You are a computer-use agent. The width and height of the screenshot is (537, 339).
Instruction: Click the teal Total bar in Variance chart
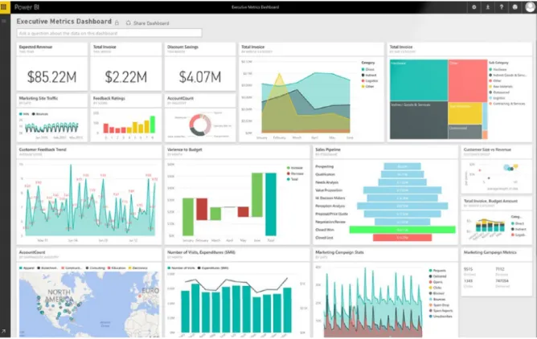pyautogui.click(x=271, y=204)
